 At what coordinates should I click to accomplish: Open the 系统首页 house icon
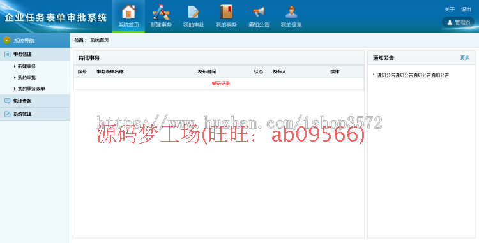coord(128,12)
